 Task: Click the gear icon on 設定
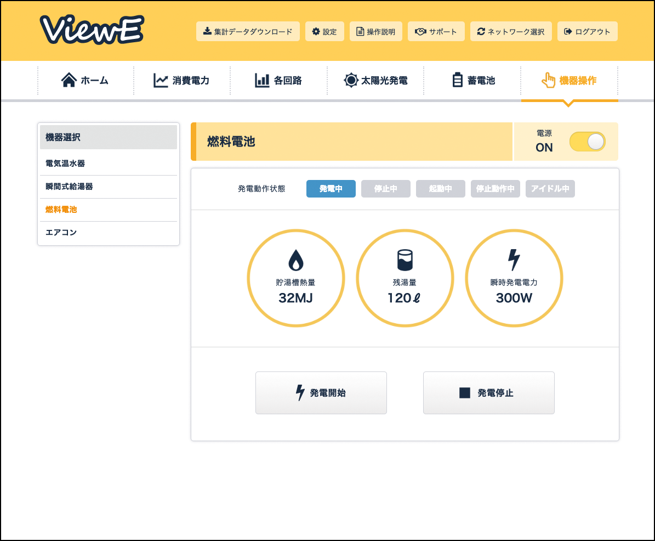[316, 31]
